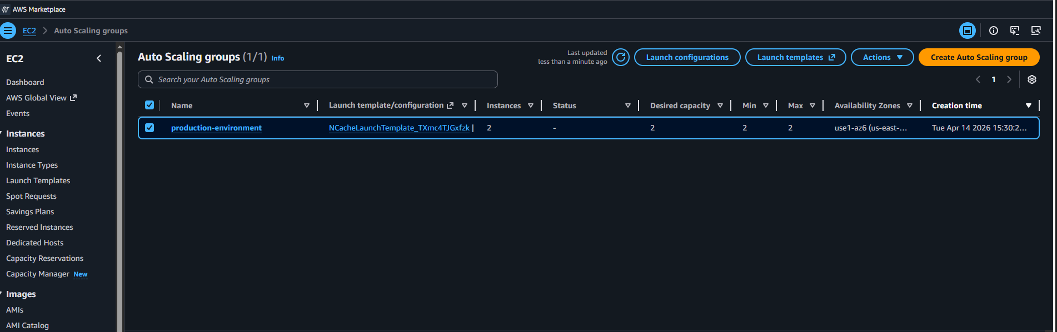Sort by Status column arrow
The height and width of the screenshot is (332, 1057).
(628, 105)
